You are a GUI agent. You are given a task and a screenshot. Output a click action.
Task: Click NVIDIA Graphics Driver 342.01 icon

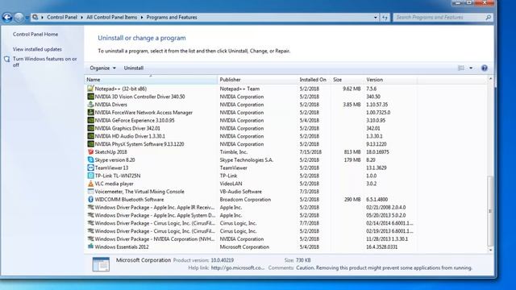pyautogui.click(x=90, y=128)
